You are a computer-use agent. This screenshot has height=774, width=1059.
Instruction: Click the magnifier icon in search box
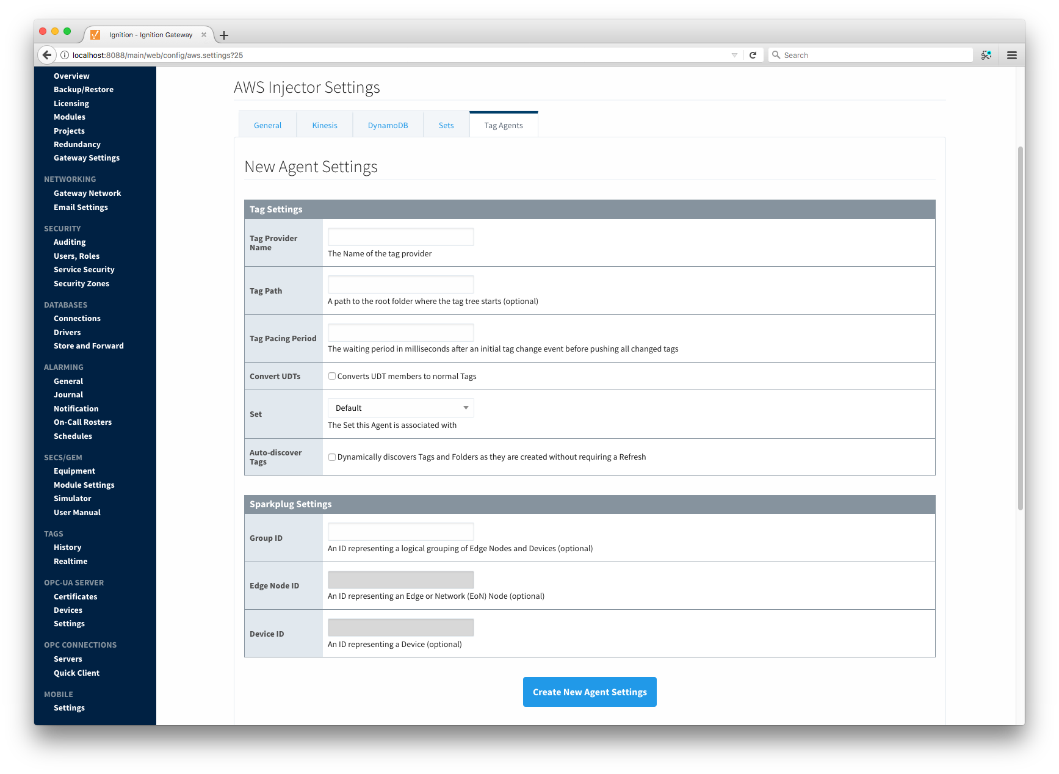776,55
